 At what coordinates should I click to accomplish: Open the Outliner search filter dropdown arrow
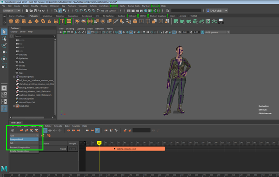coord(54,36)
